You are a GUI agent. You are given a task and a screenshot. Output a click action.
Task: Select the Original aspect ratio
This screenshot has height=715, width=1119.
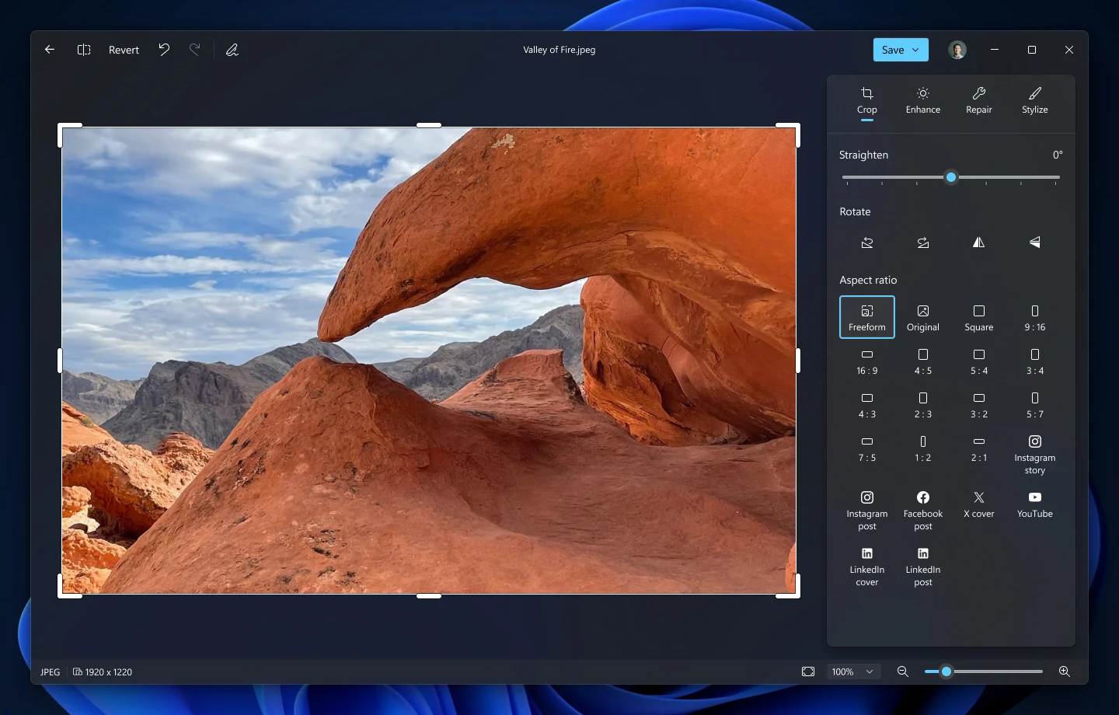point(923,317)
